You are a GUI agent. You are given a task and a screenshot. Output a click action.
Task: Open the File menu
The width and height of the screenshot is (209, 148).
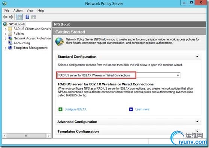(7, 10)
